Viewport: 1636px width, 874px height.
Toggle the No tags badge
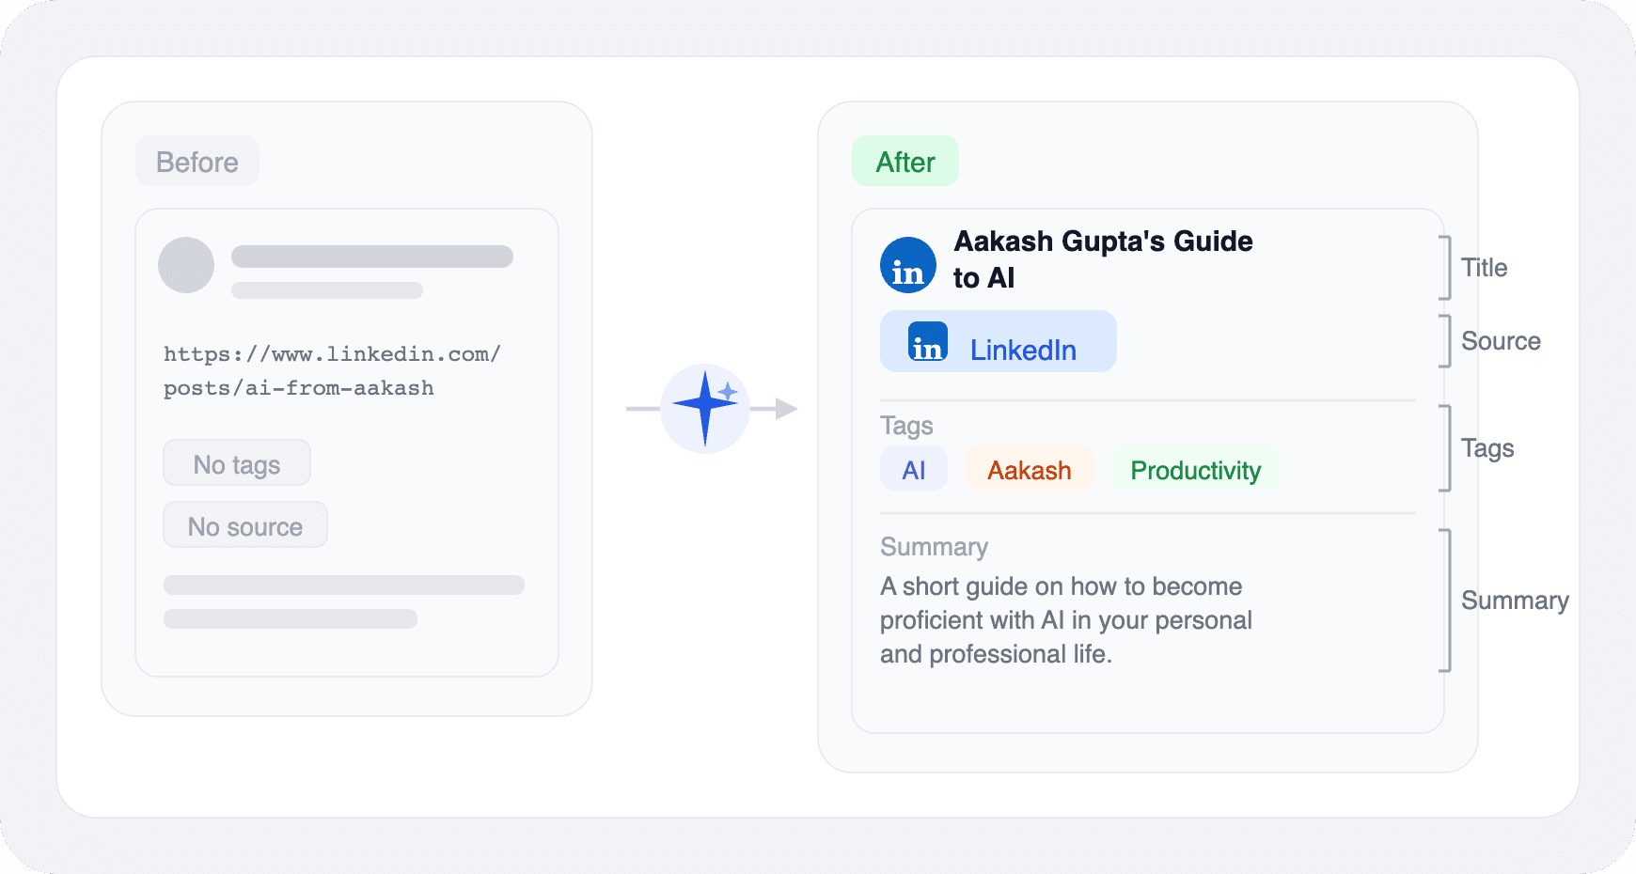pos(236,462)
